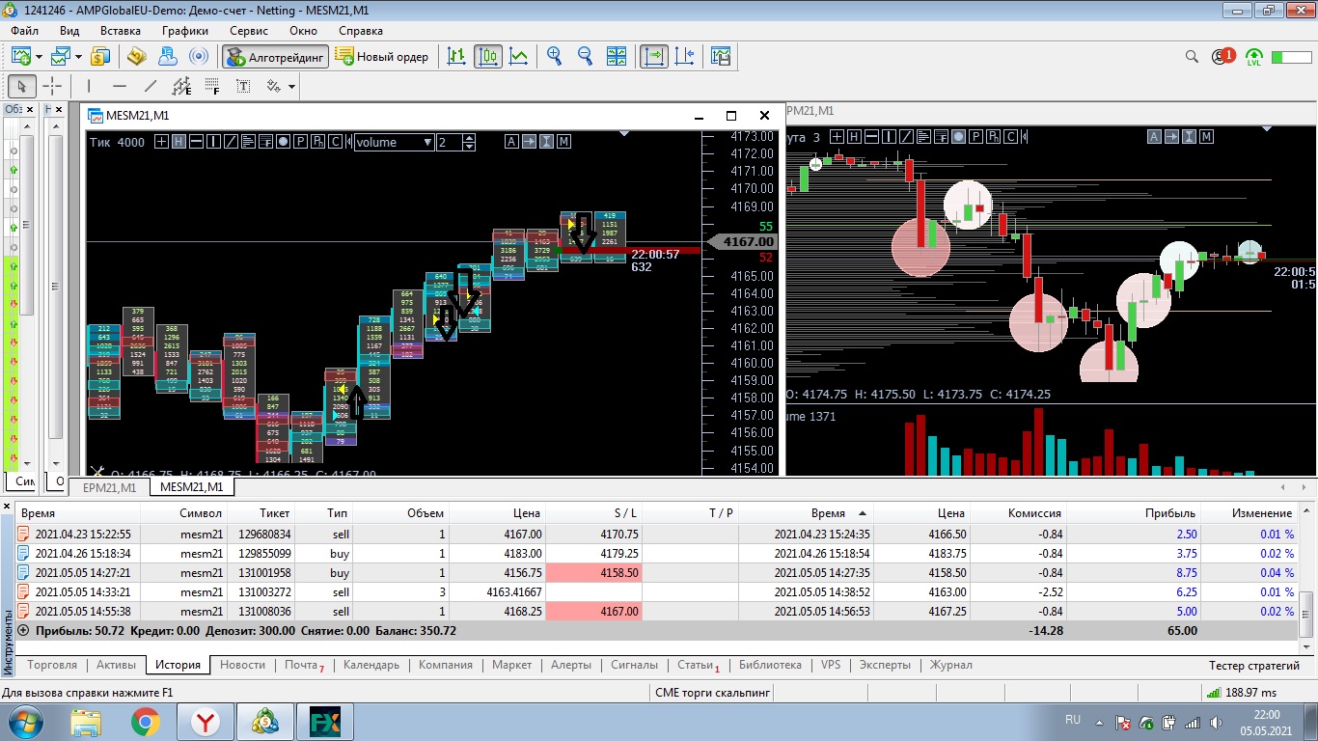
Task: Switch to the EPM21,M1 chart tab
Action: (110, 487)
